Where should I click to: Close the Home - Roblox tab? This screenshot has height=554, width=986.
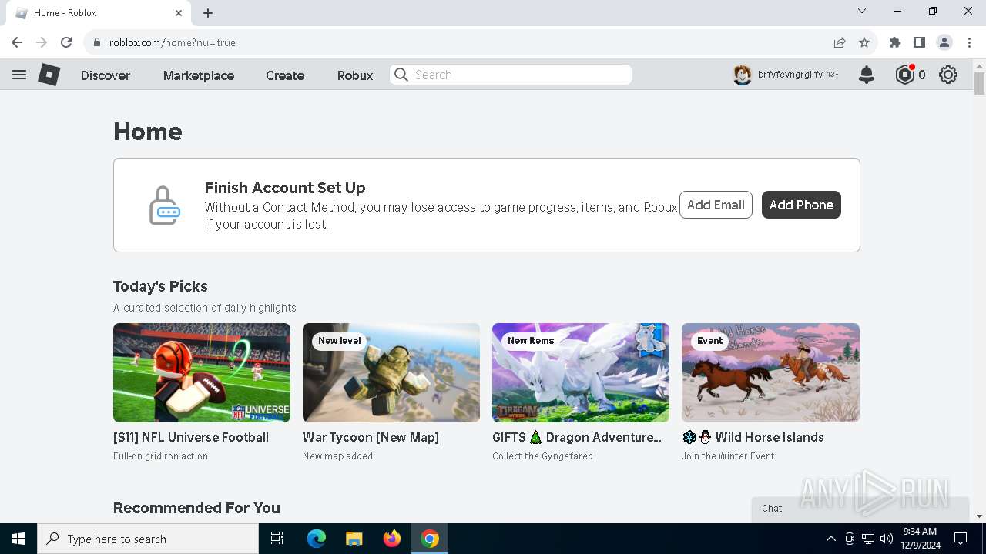(x=179, y=13)
